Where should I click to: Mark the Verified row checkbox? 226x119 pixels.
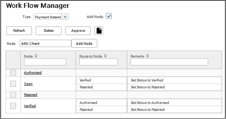point(13,106)
